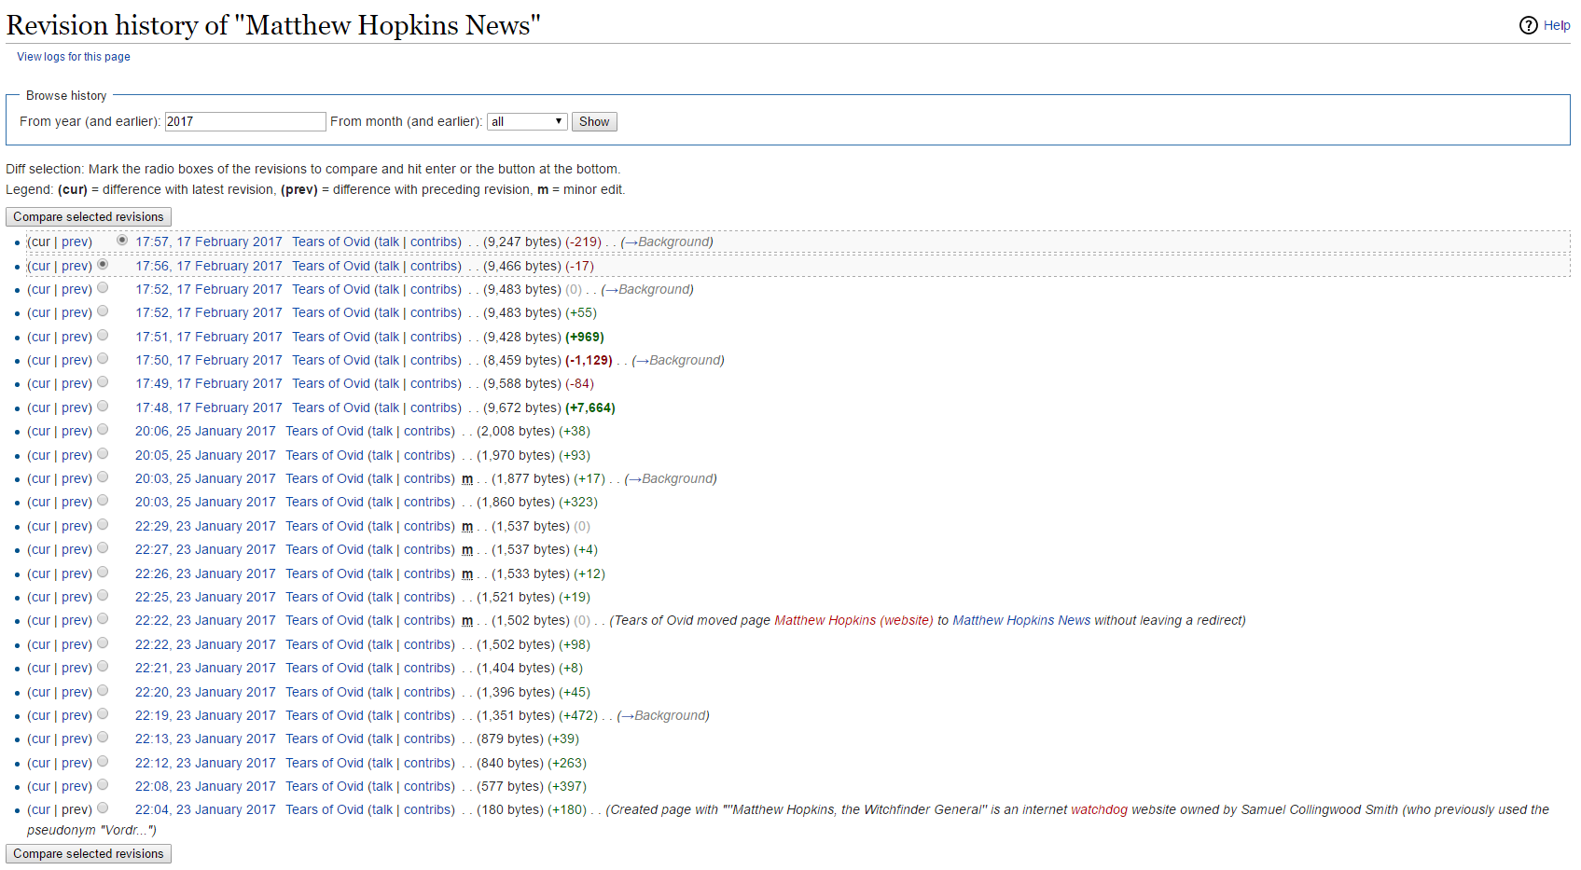Open the 17:51, 17 February 2017 revision link
Viewport: 1581px width, 870px height.
(x=209, y=337)
